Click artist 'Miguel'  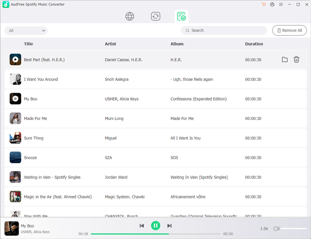click(111, 138)
